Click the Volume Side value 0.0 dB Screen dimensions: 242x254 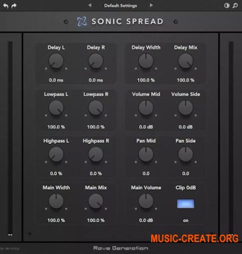pos(186,127)
